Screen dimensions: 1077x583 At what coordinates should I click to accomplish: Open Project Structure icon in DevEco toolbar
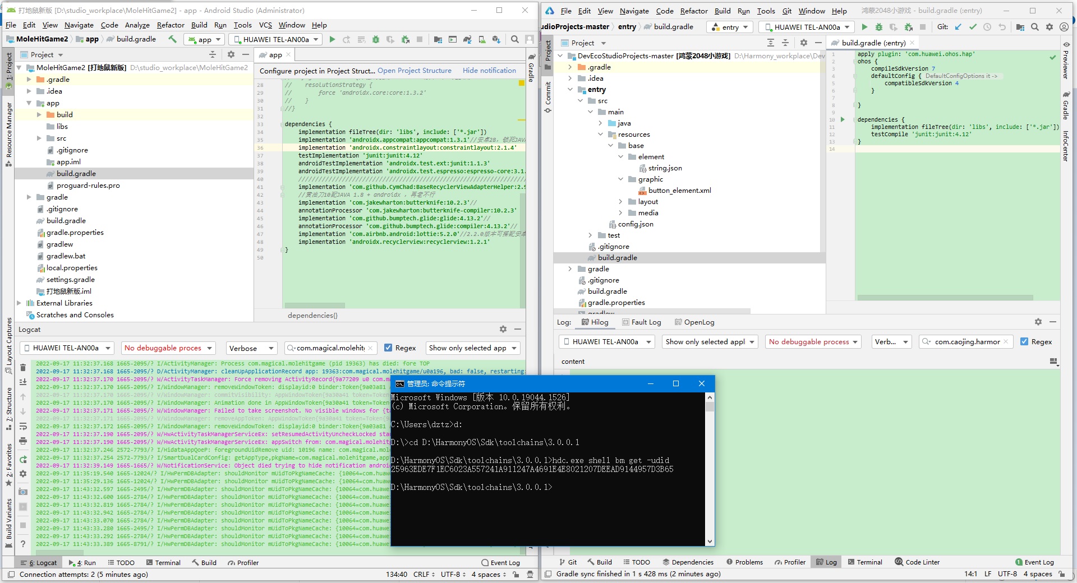tap(1020, 27)
